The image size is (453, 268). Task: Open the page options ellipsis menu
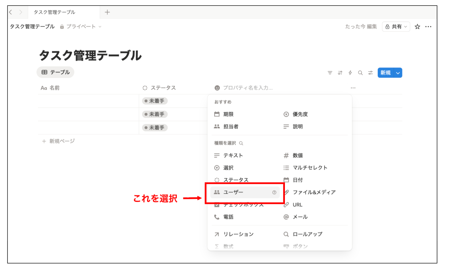[428, 27]
